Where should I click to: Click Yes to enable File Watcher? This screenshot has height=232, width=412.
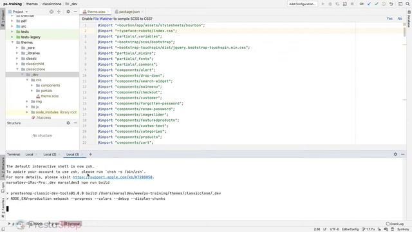(389, 19)
